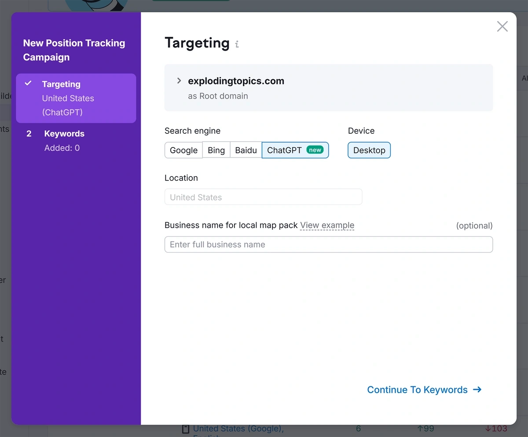Click 'New Position Tracking Campaign' title

74,50
